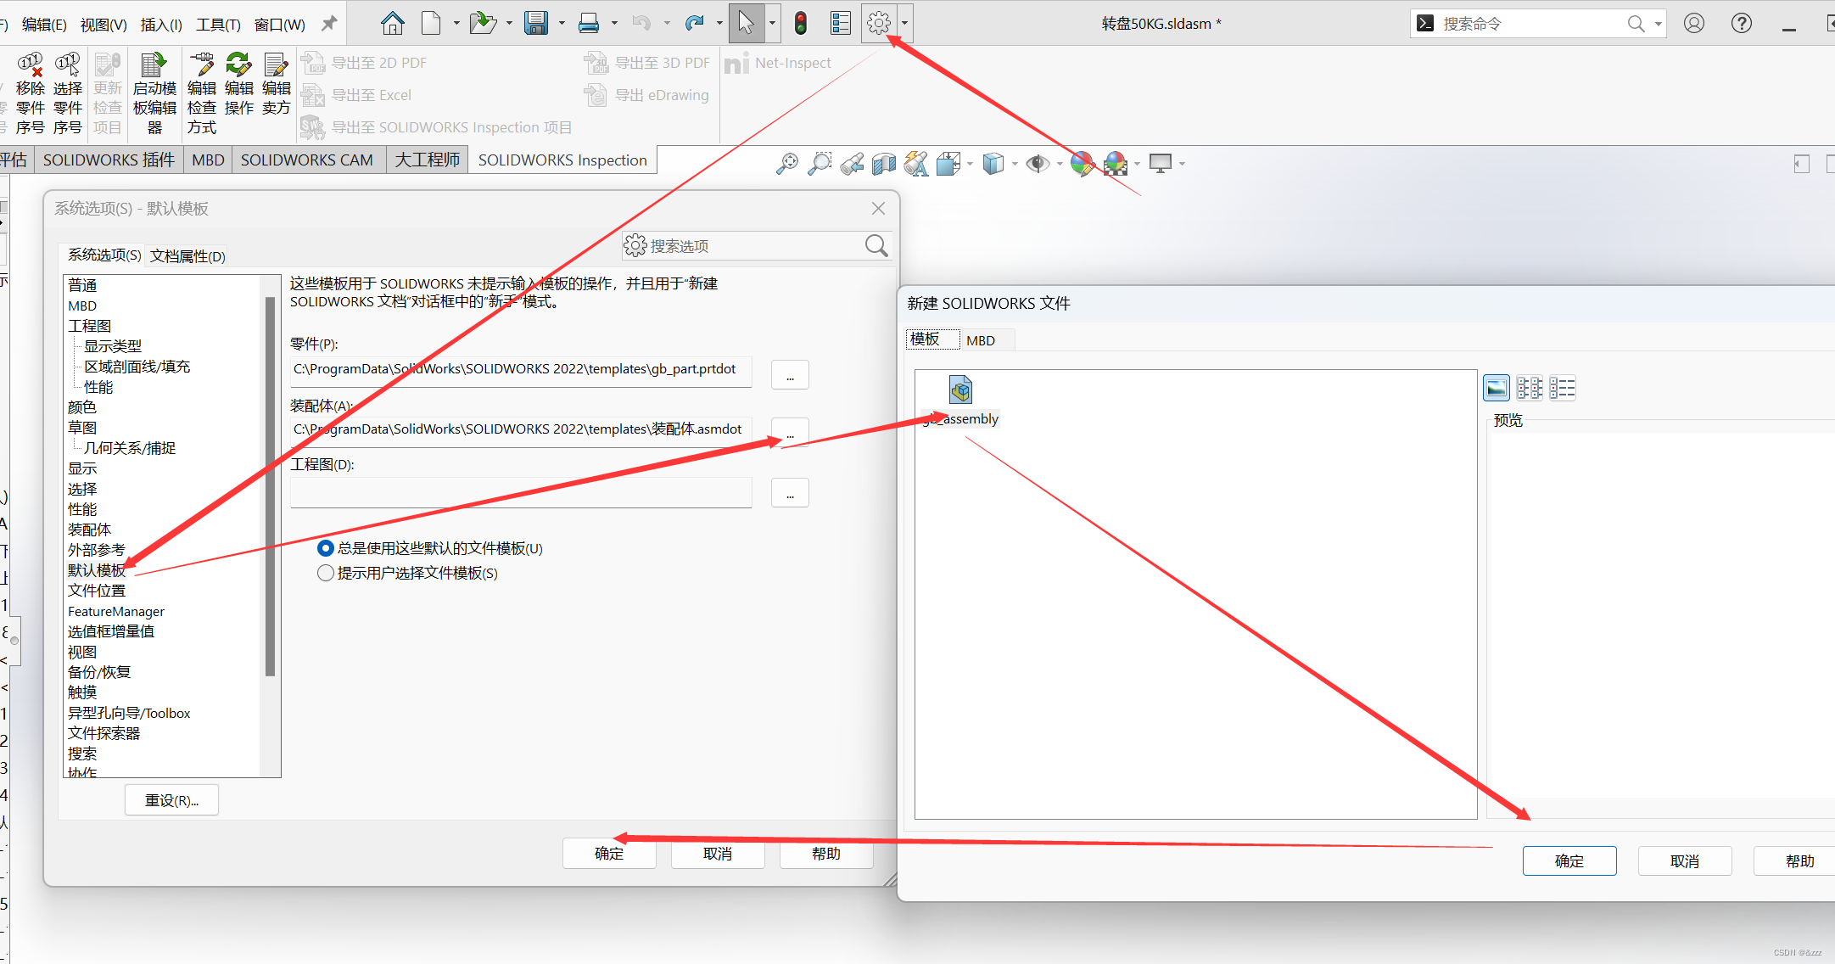Click the Rebuild traffic light icon
The image size is (1835, 964).
[x=800, y=23]
